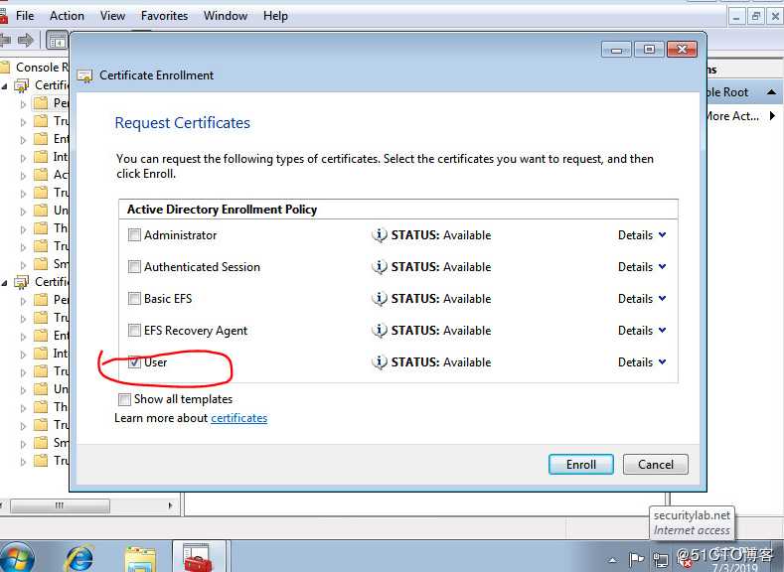
Task: Show hidden system tray icons
Action: point(612,559)
